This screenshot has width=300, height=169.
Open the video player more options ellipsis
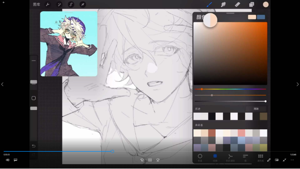pos(292,160)
